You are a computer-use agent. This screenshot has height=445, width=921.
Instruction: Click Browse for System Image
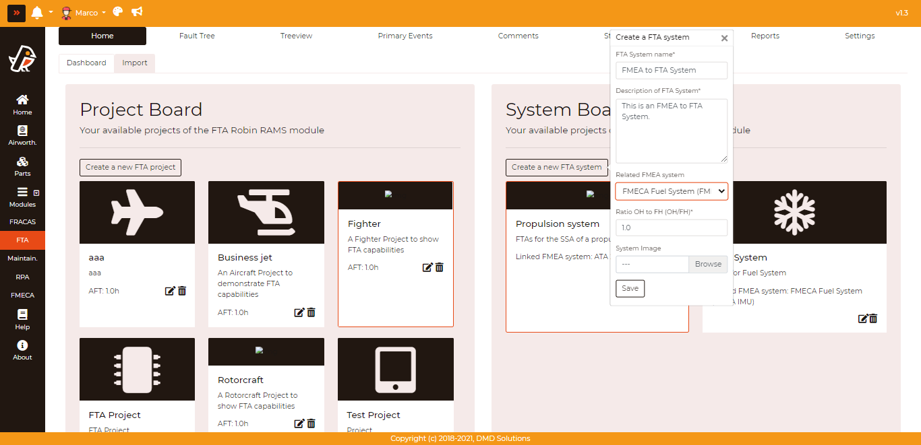tap(708, 264)
